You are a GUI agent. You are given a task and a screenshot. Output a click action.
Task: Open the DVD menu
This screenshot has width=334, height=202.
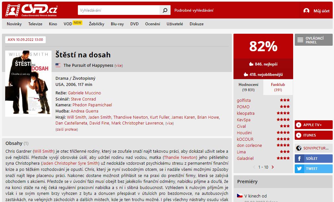pos(134,24)
